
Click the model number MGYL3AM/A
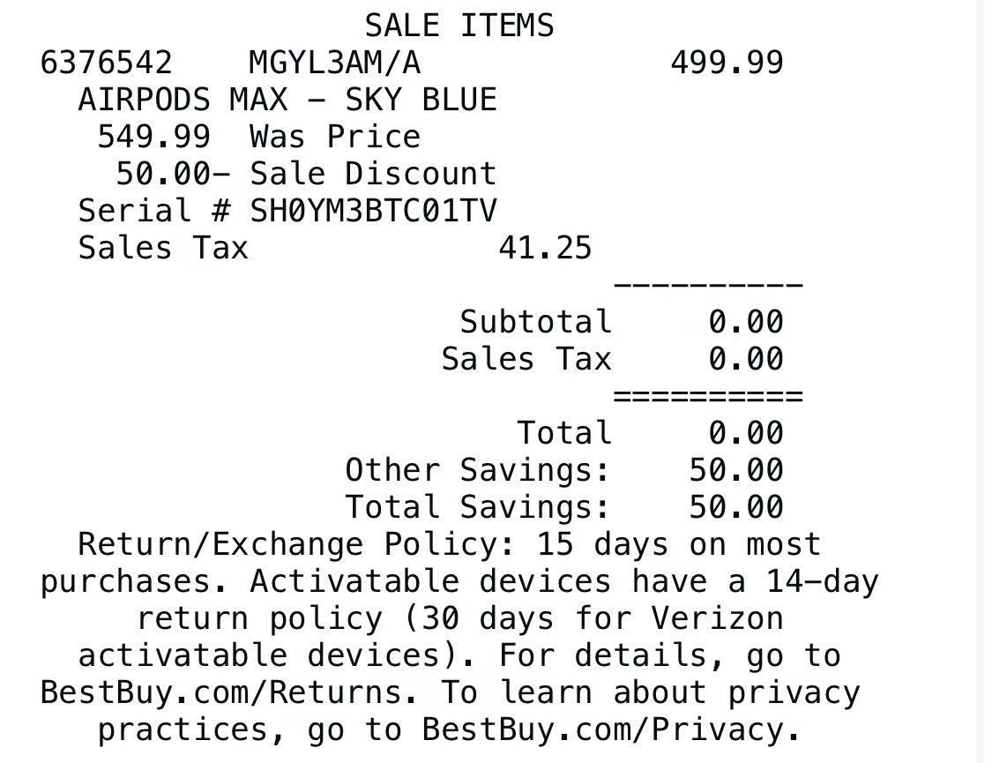point(335,64)
